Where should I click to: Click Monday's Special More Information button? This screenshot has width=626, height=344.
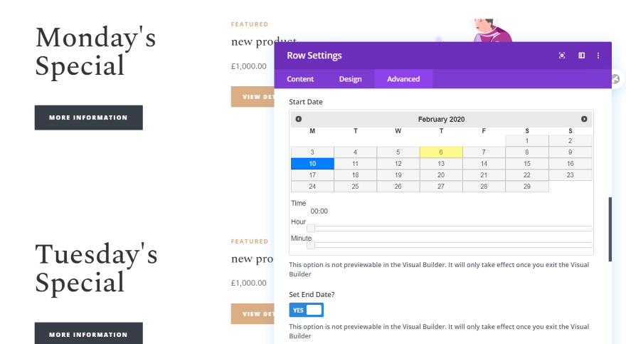click(x=88, y=118)
